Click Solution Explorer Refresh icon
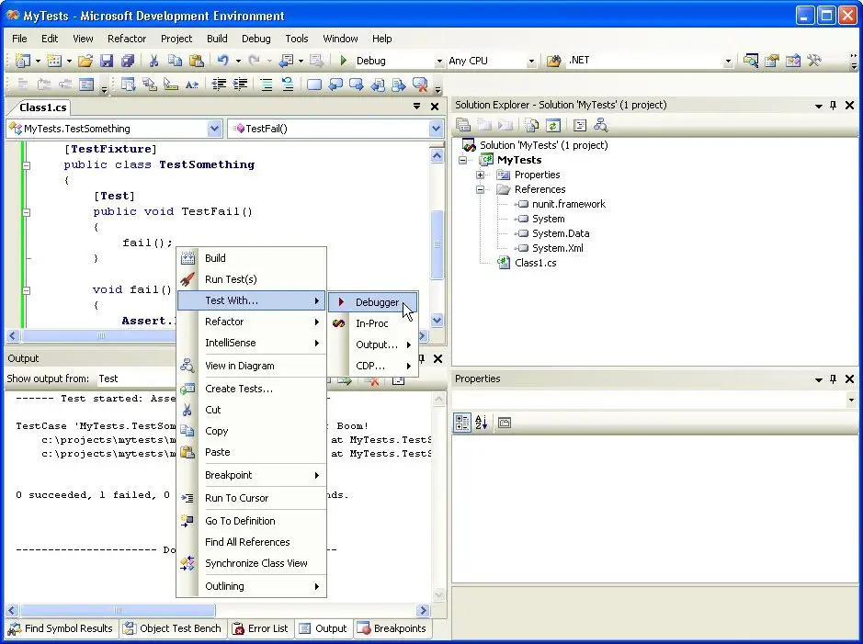This screenshot has width=863, height=644. click(553, 125)
